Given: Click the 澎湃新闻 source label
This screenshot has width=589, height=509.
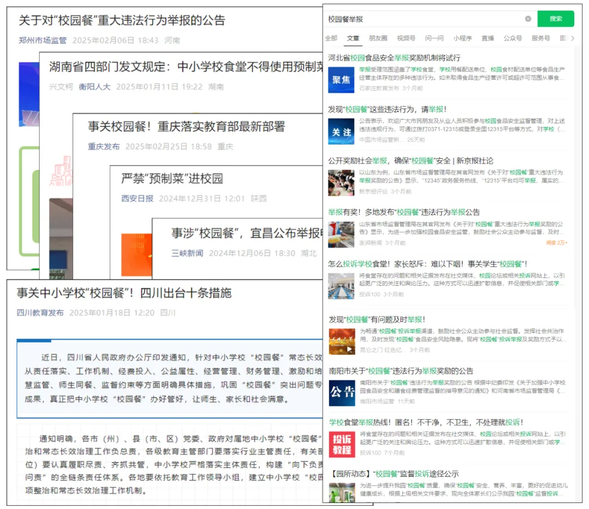Looking at the screenshot, I should click(x=370, y=243).
